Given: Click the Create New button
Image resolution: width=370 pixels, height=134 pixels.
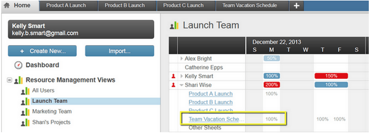Looking at the screenshot, I should (x=42, y=51).
